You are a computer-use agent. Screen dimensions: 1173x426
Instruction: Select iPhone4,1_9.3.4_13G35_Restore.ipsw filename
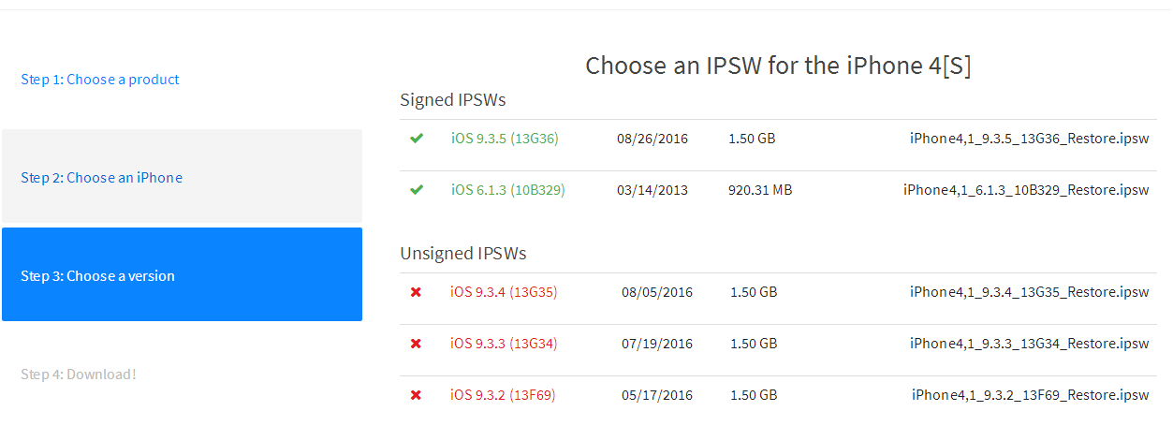coord(1029,292)
